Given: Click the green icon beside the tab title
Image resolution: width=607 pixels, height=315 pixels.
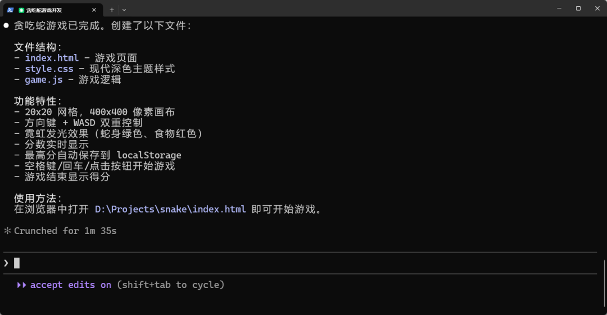Looking at the screenshot, I should (21, 10).
